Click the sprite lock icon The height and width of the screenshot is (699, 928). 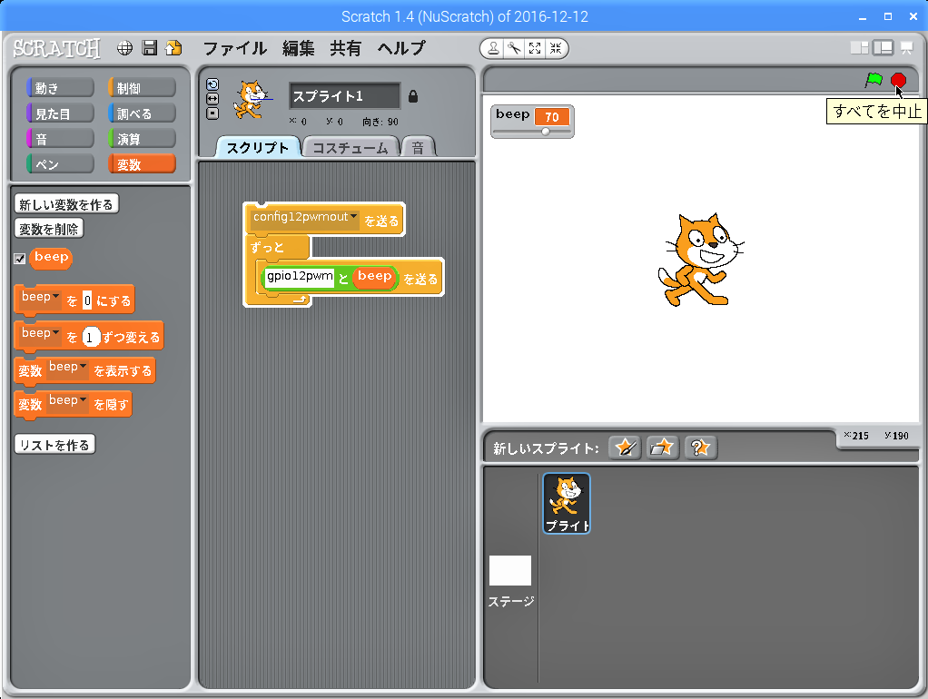(413, 96)
